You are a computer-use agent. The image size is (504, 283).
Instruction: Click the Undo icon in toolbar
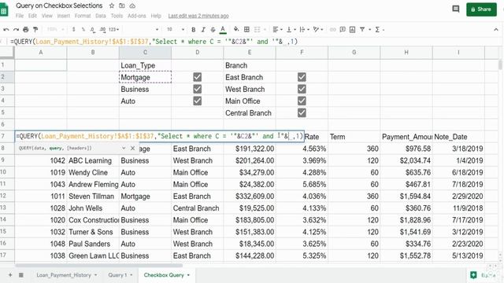tap(6, 30)
